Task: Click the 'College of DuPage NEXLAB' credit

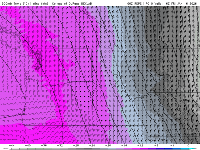Action: pyautogui.click(x=72, y=3)
